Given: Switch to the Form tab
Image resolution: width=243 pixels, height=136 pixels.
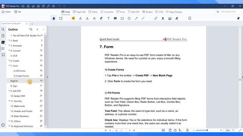Looking at the screenshot, I should click(x=121, y=12).
